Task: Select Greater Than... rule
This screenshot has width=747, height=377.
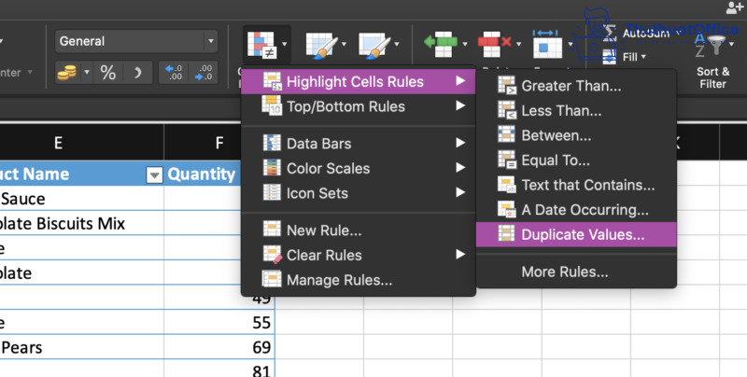Action: click(576, 86)
